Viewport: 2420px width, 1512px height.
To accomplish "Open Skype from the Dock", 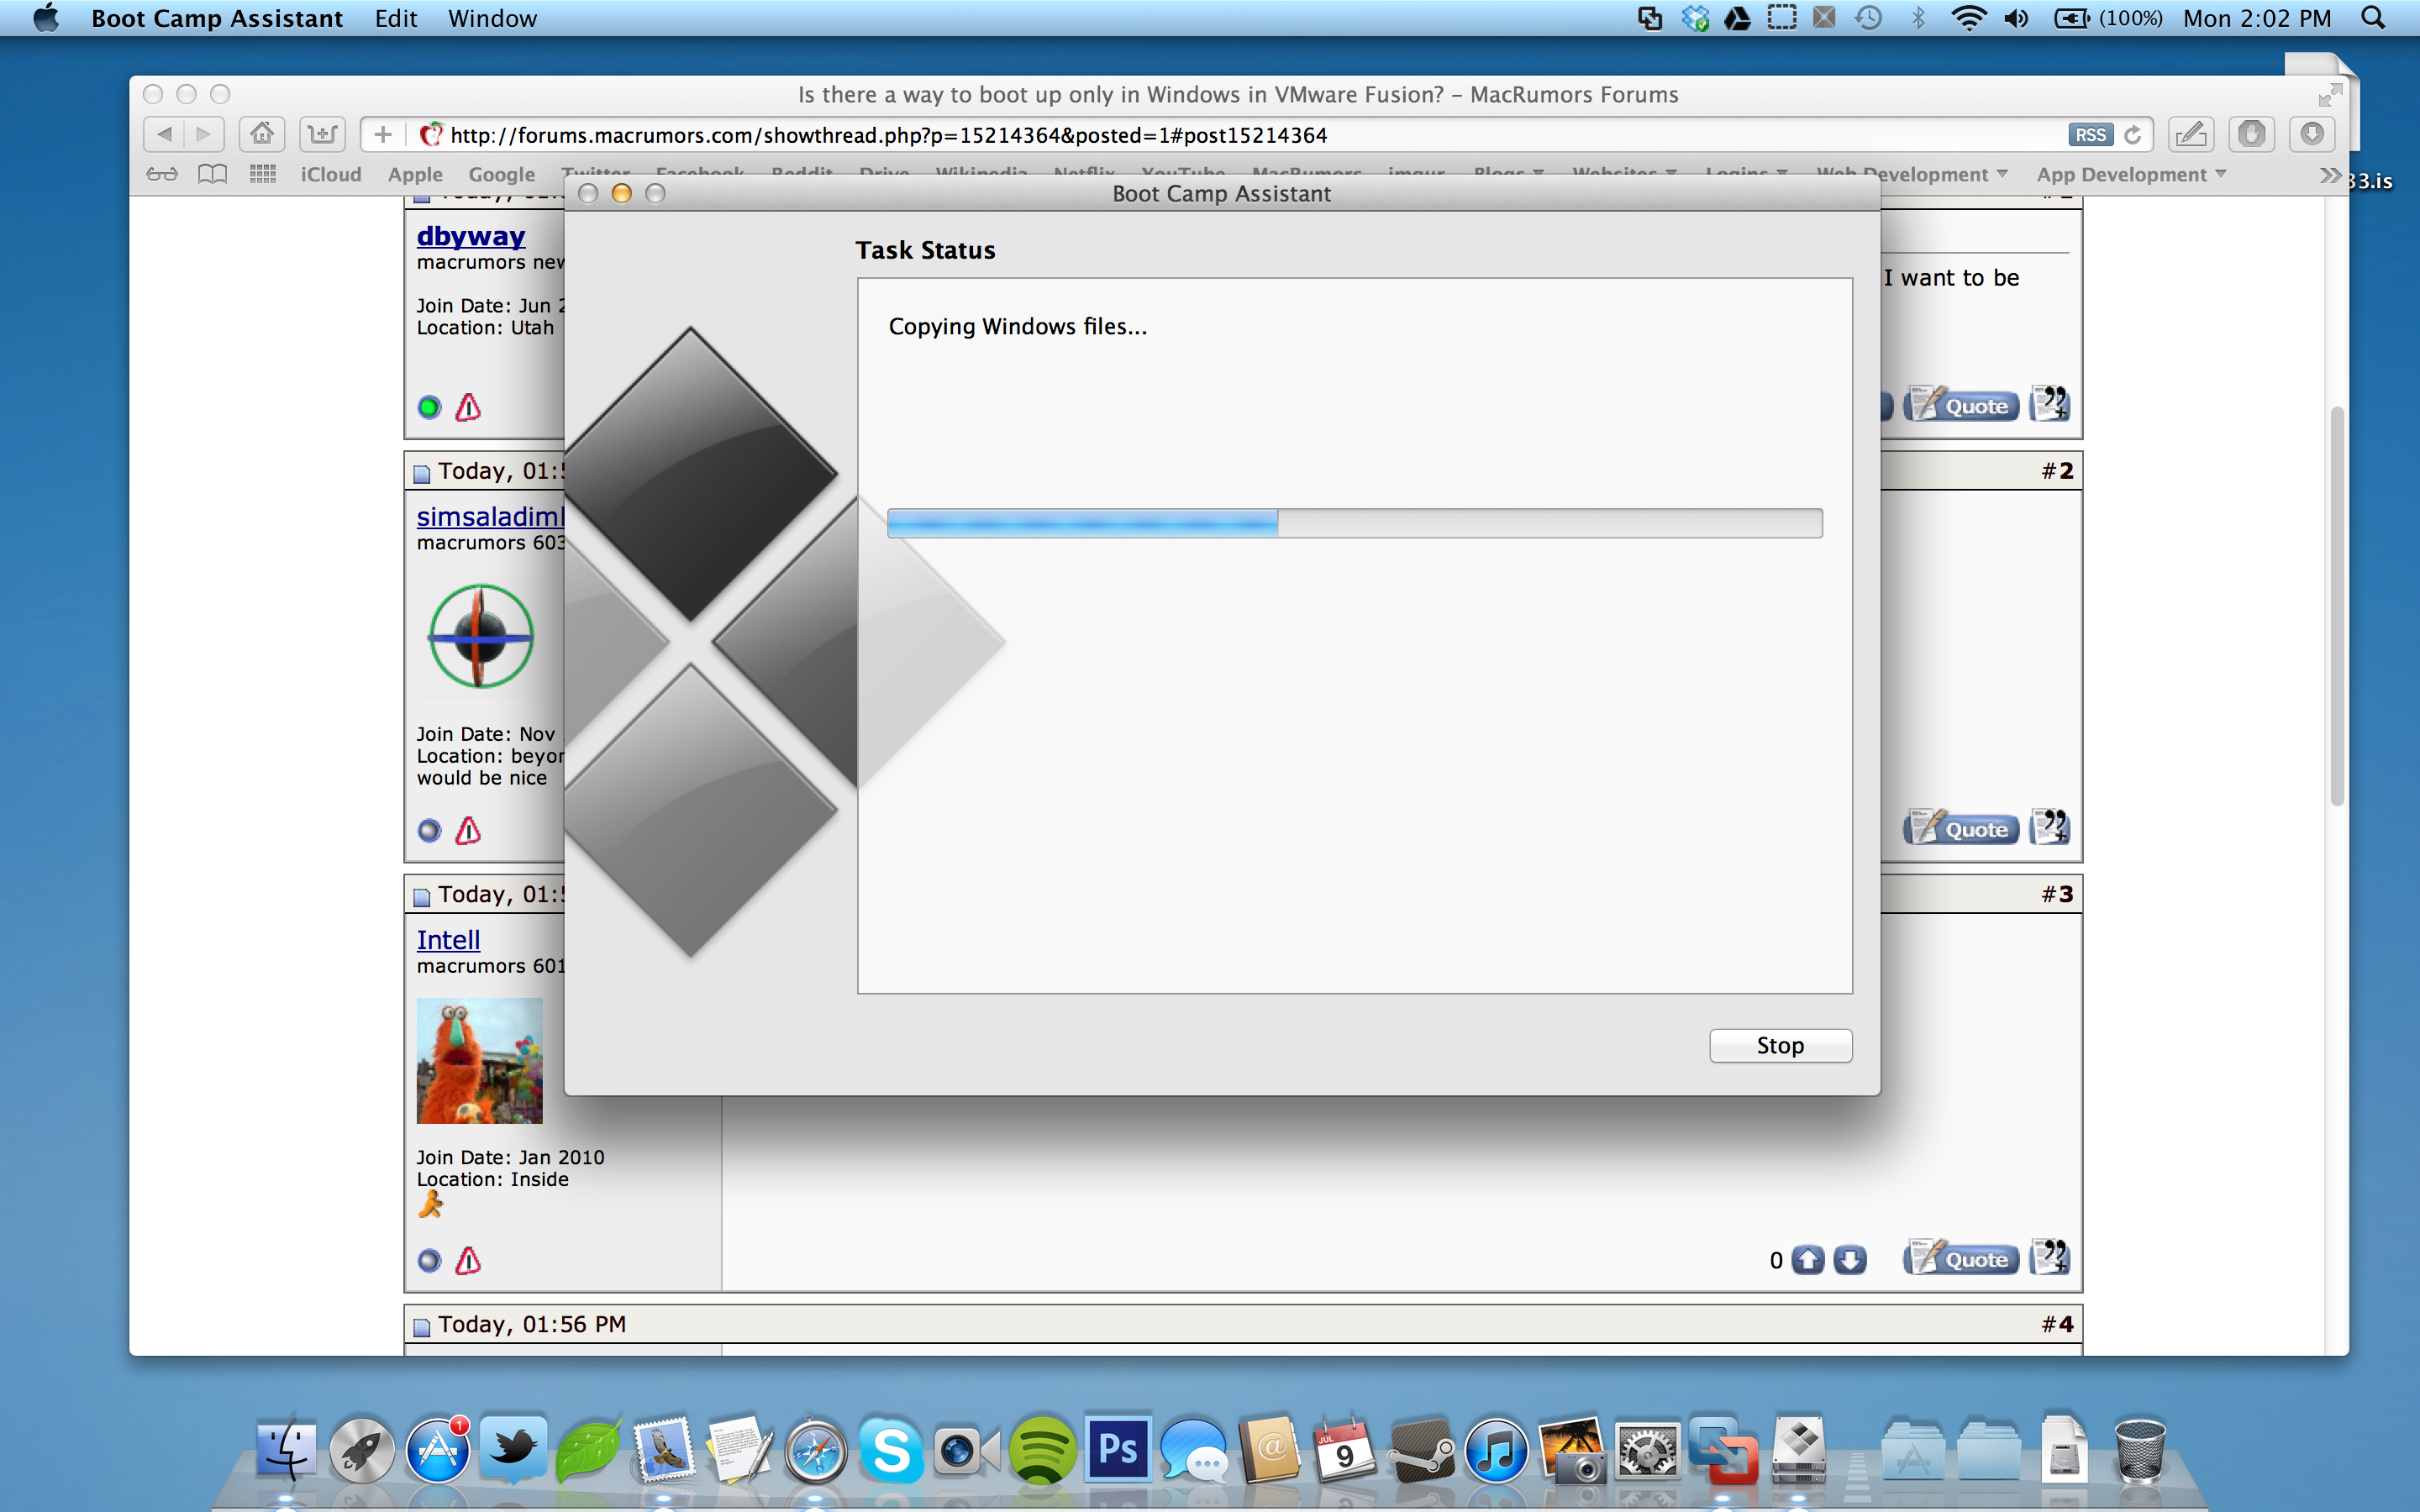I will pyautogui.click(x=890, y=1450).
